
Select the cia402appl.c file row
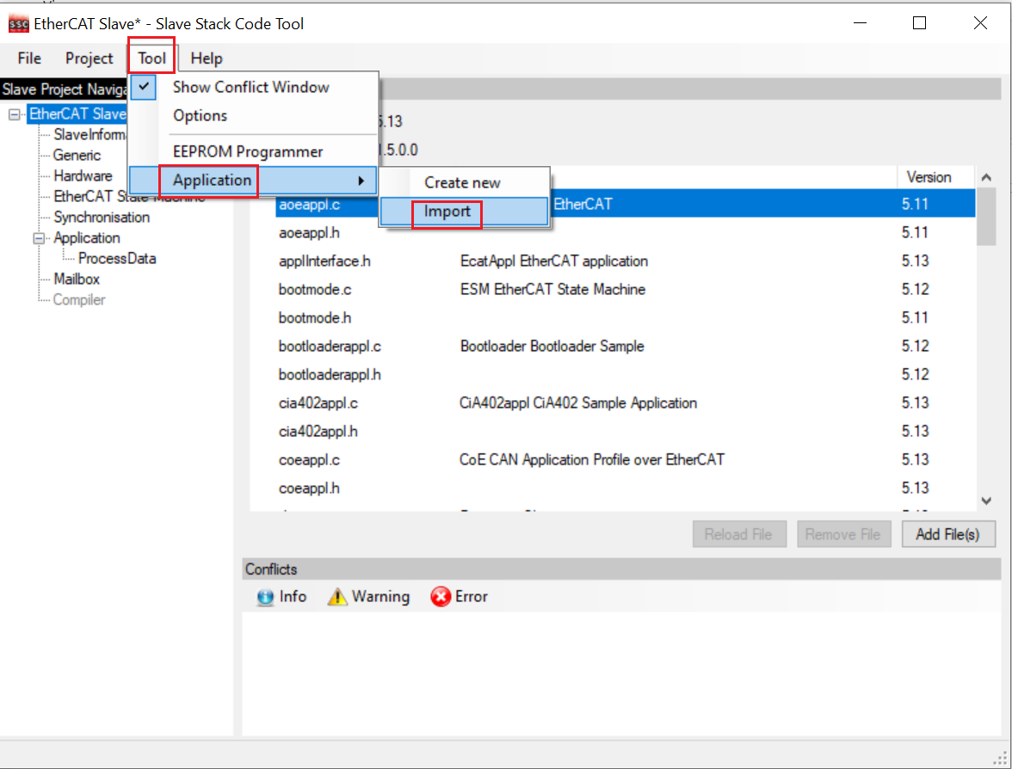click(x=318, y=403)
